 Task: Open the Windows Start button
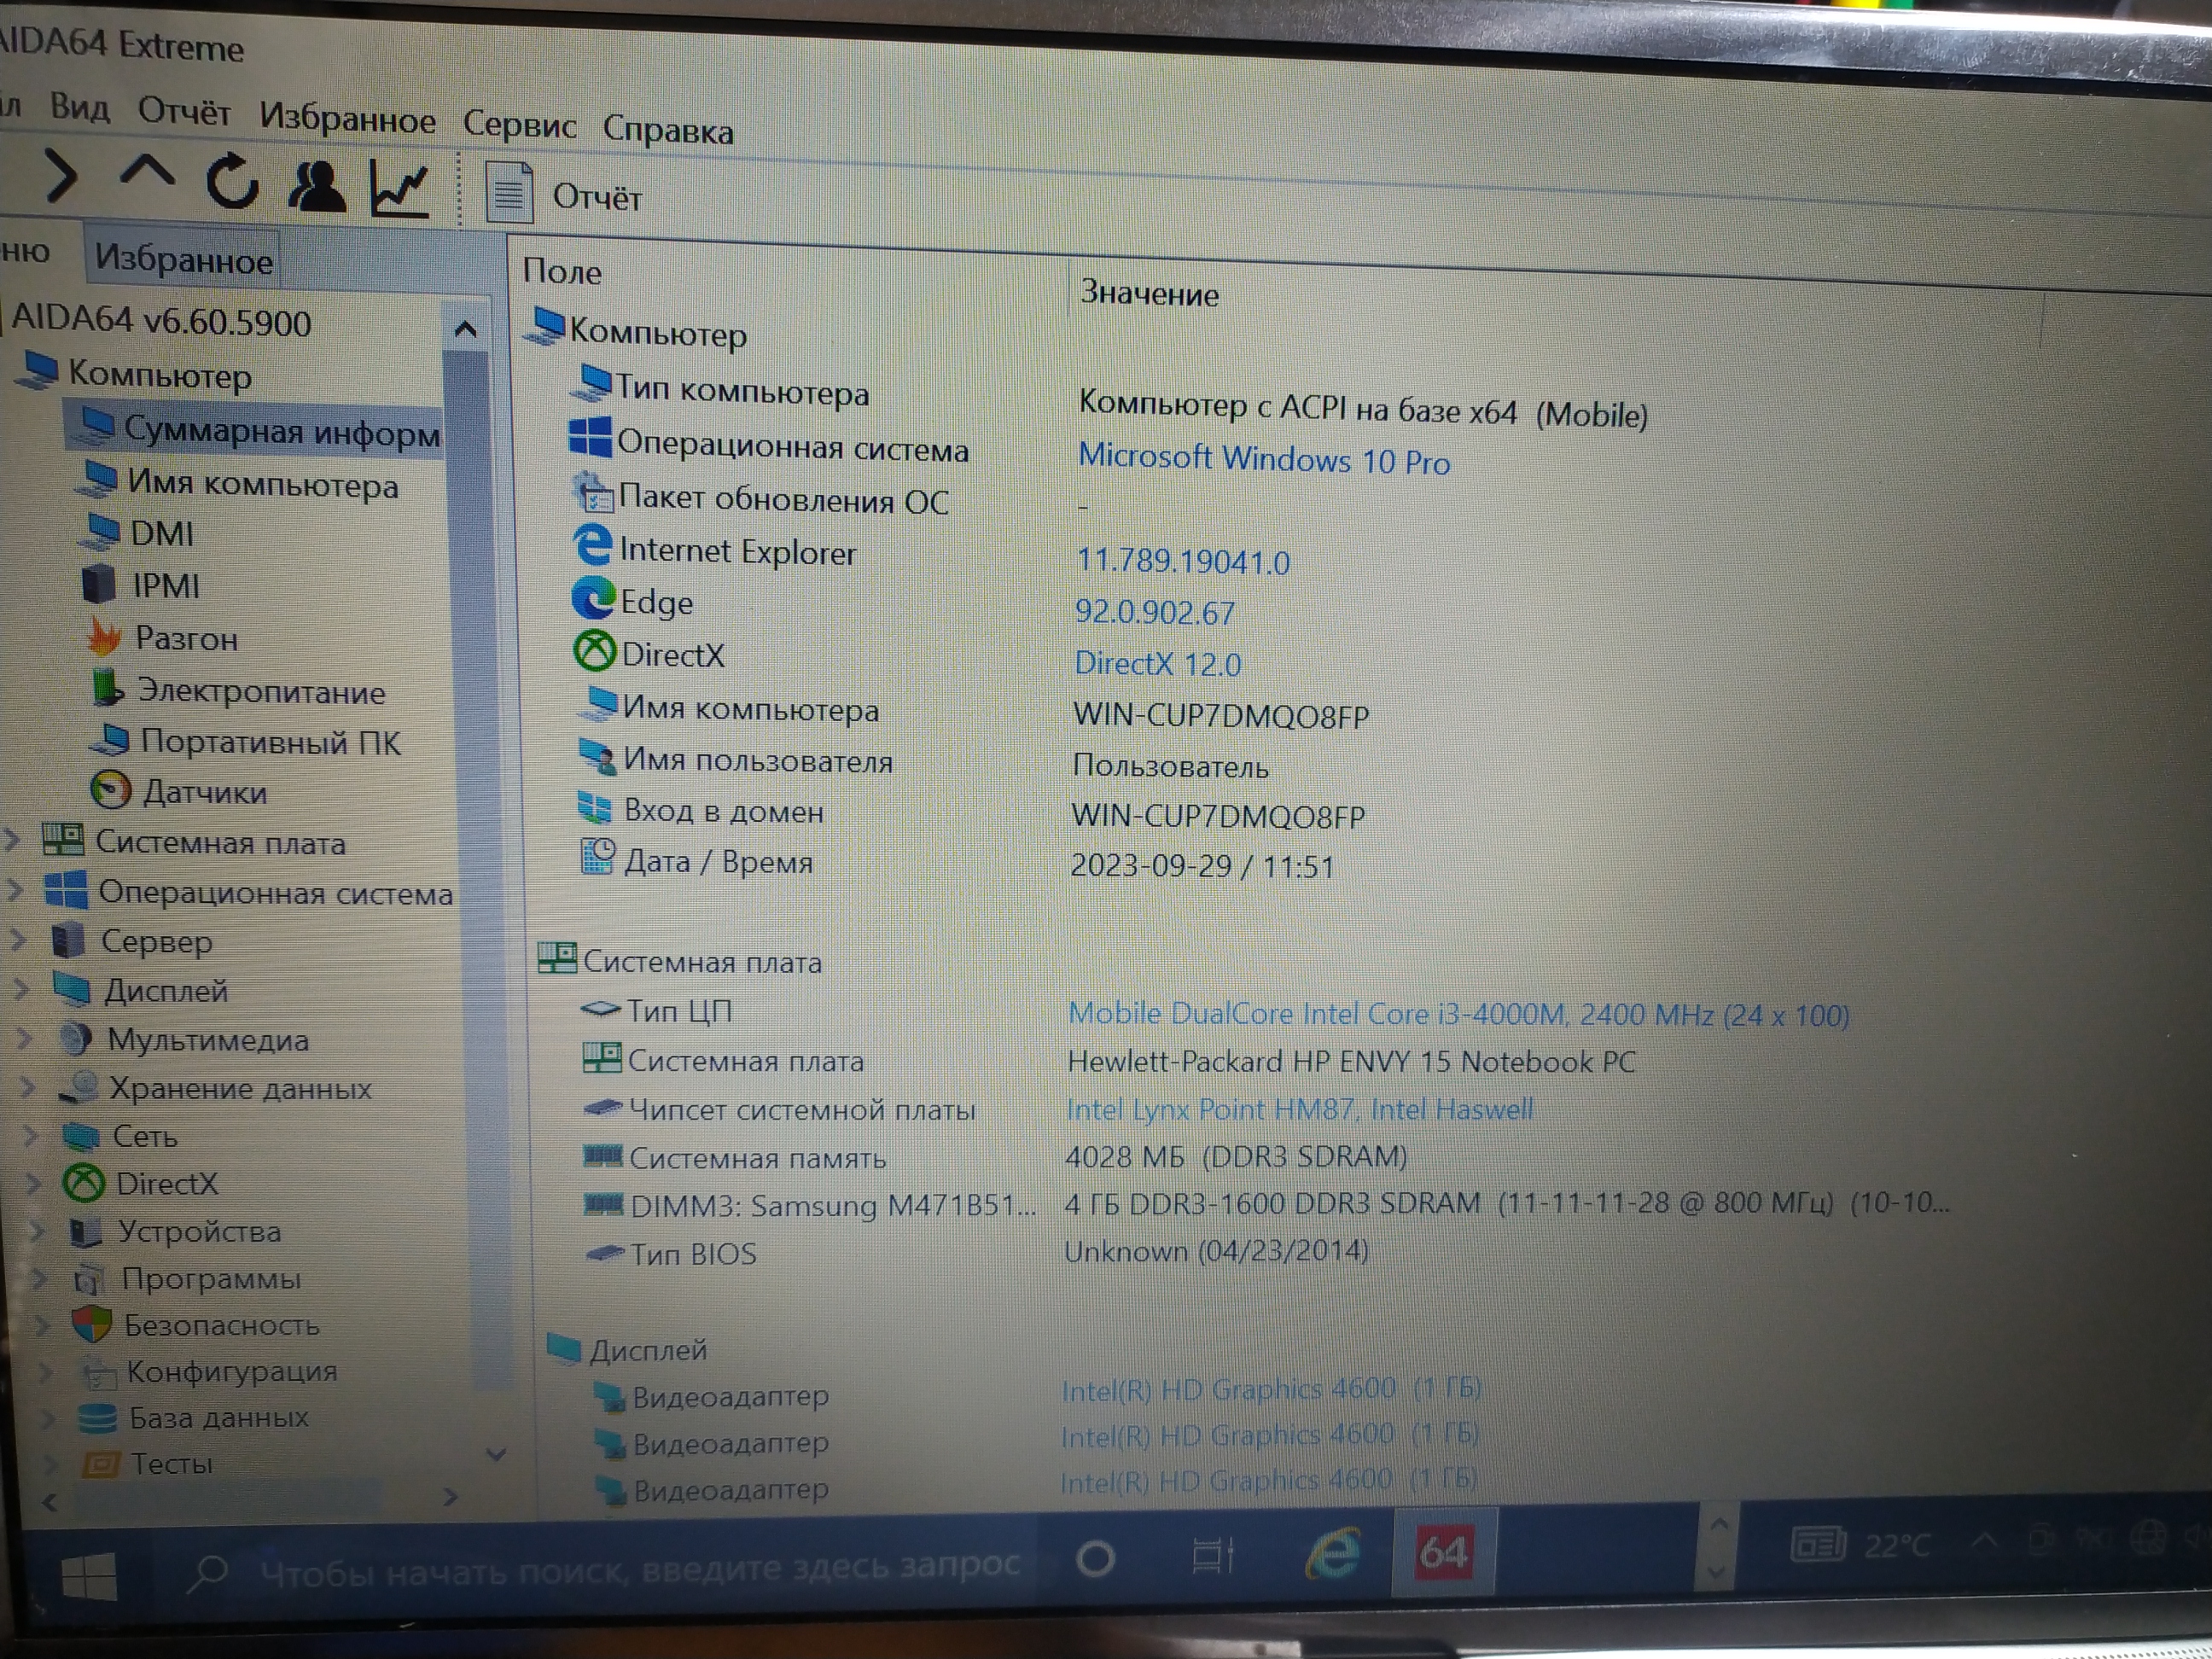pyautogui.click(x=88, y=1577)
